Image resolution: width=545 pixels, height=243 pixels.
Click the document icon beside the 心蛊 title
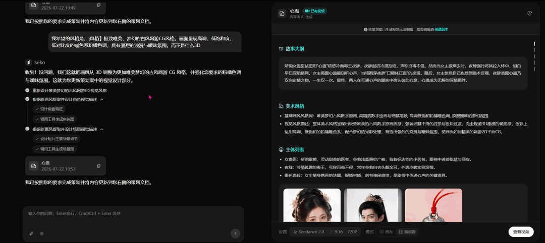(282, 14)
